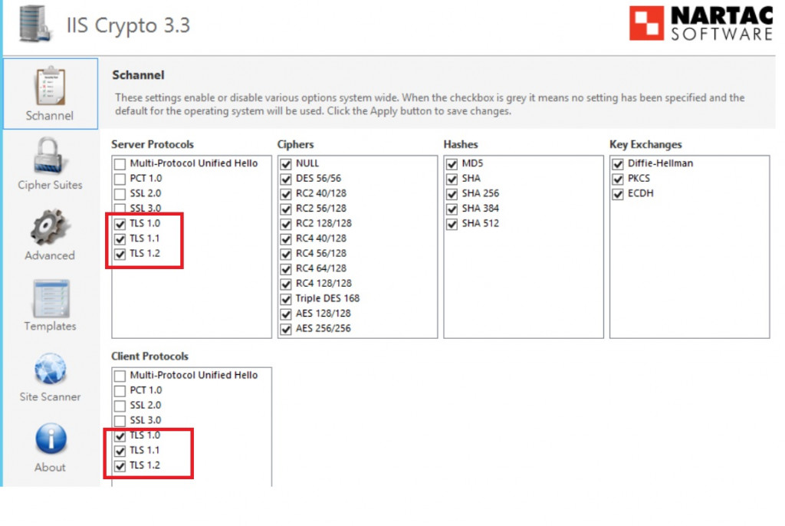Click the Nartac Software logo
Image resolution: width=785 pixels, height=526 pixels.
click(701, 23)
